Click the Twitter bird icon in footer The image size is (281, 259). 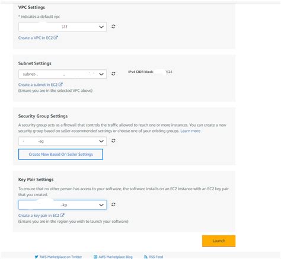[x=36, y=257]
